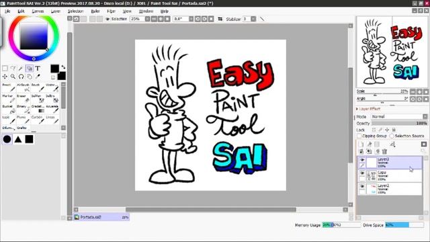Choose the Acuarela brush
This screenshot has height=242, width=430.
pyautogui.click(x=52, y=109)
